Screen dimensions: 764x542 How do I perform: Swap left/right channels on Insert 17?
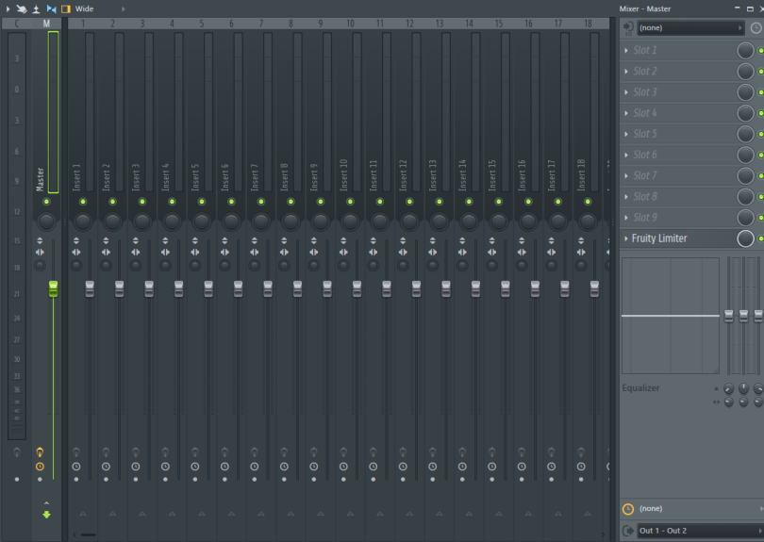pos(552,253)
